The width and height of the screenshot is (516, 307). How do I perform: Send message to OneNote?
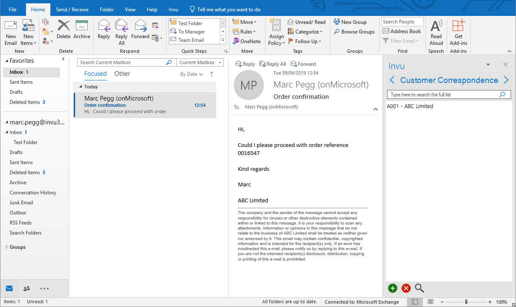pyautogui.click(x=246, y=41)
